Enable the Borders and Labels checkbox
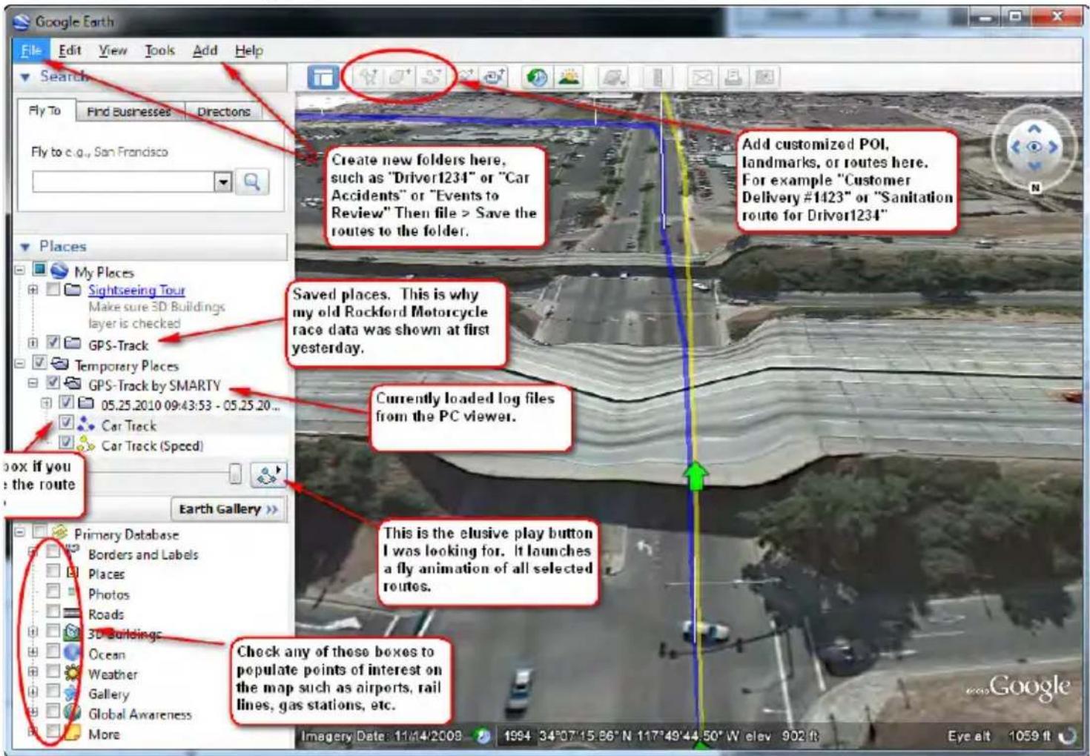 (x=53, y=552)
